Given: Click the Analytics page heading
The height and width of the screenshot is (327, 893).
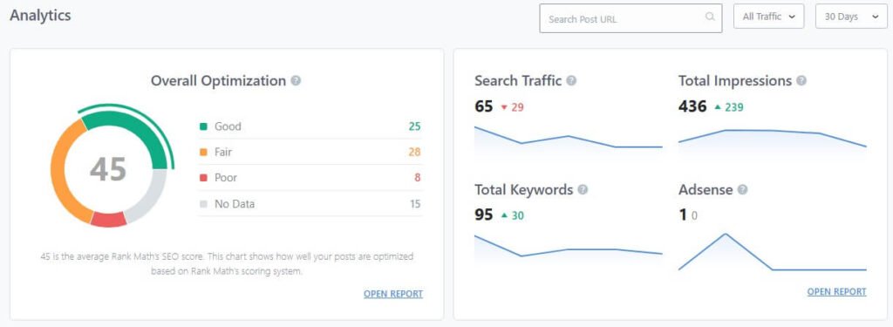Looking at the screenshot, I should tap(40, 16).
